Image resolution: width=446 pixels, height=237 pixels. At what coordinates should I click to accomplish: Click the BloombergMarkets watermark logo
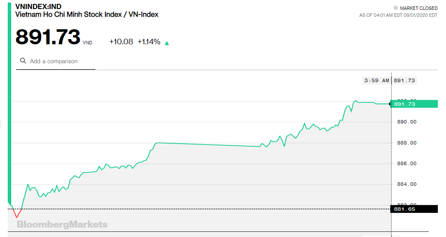pyautogui.click(x=62, y=225)
